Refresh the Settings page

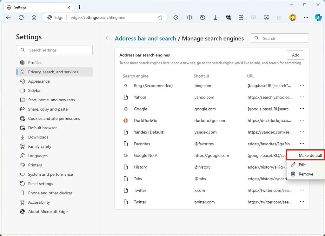(21, 17)
